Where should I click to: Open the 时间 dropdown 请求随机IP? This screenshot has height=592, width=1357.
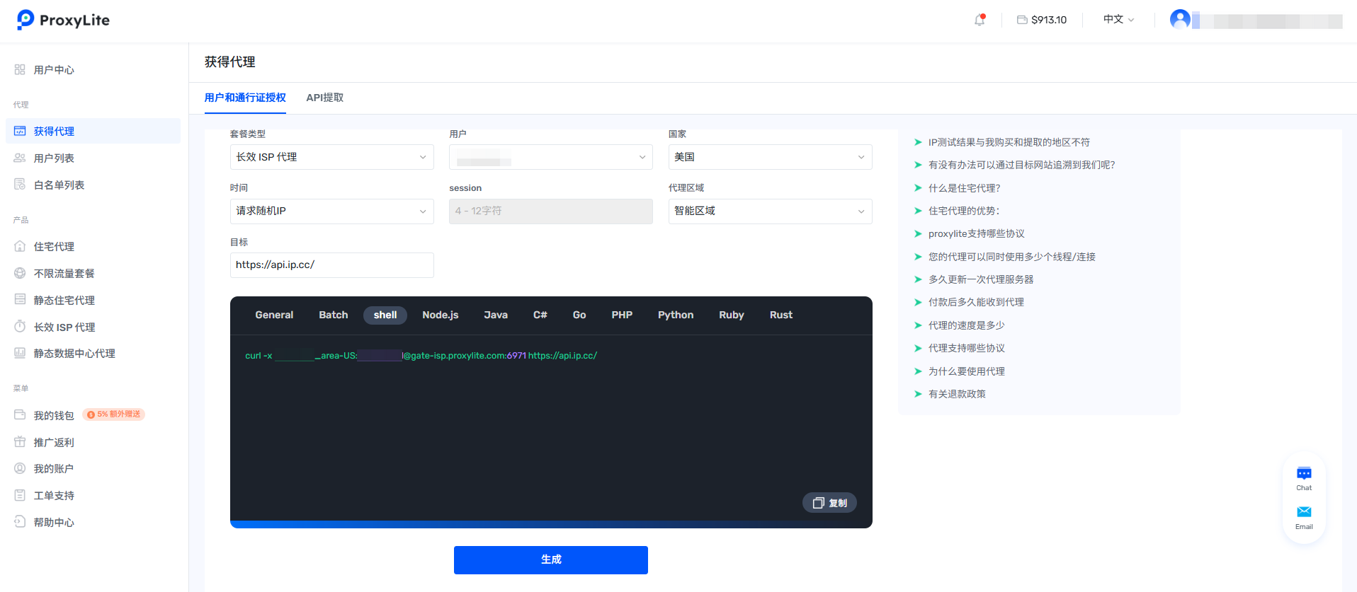(x=332, y=211)
